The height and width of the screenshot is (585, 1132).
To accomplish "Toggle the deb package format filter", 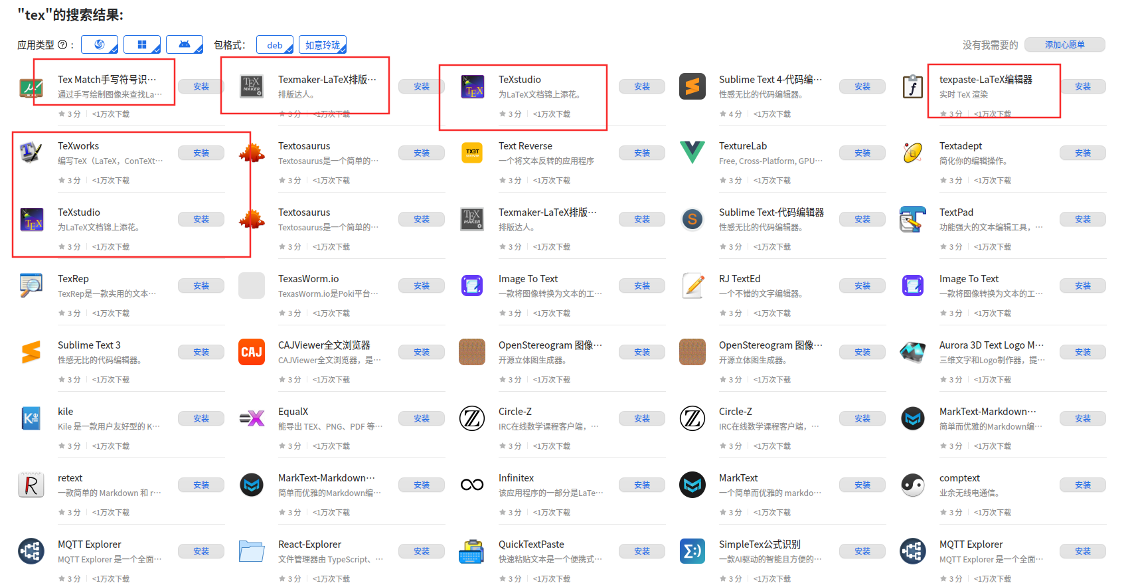I will [x=275, y=44].
